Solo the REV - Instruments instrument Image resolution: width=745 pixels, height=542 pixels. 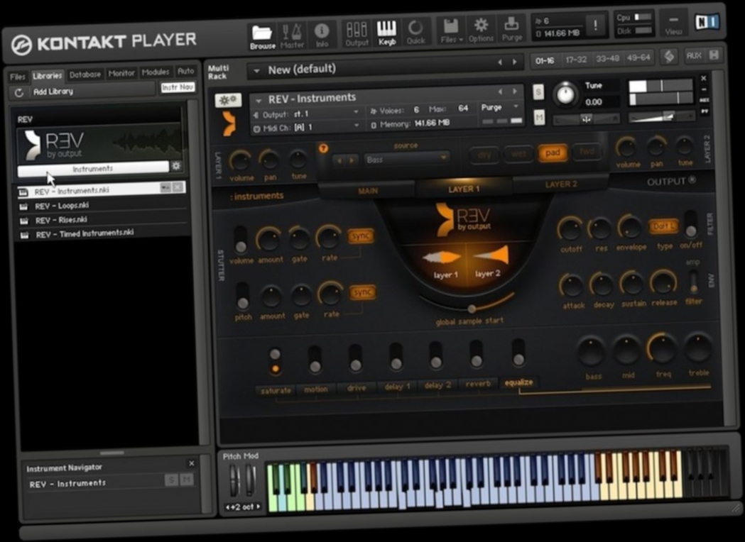[538, 92]
